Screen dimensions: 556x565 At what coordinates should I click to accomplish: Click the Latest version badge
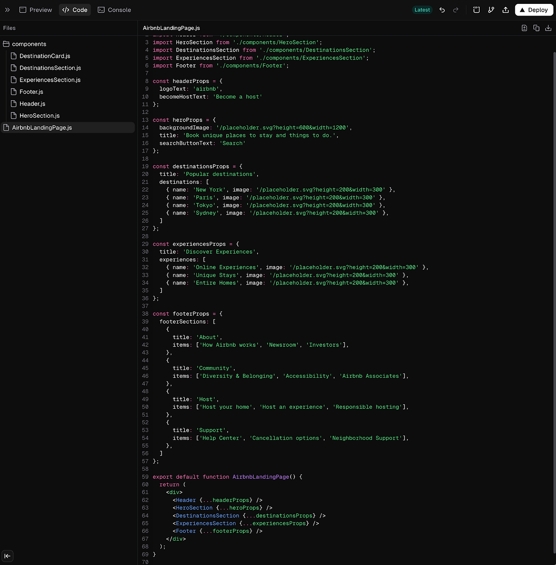pyautogui.click(x=422, y=9)
